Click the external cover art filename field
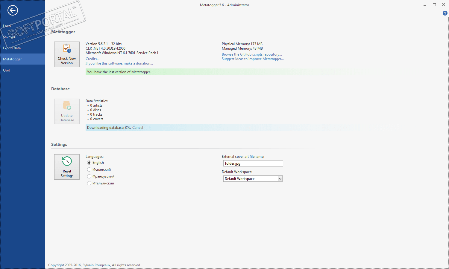 coord(253,163)
